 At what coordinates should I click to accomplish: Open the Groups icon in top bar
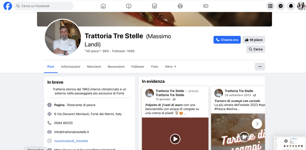point(180,6)
